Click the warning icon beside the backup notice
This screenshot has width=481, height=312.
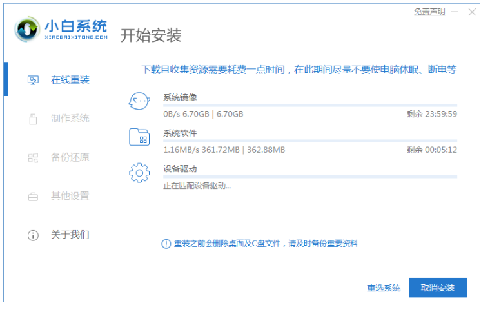(x=166, y=244)
